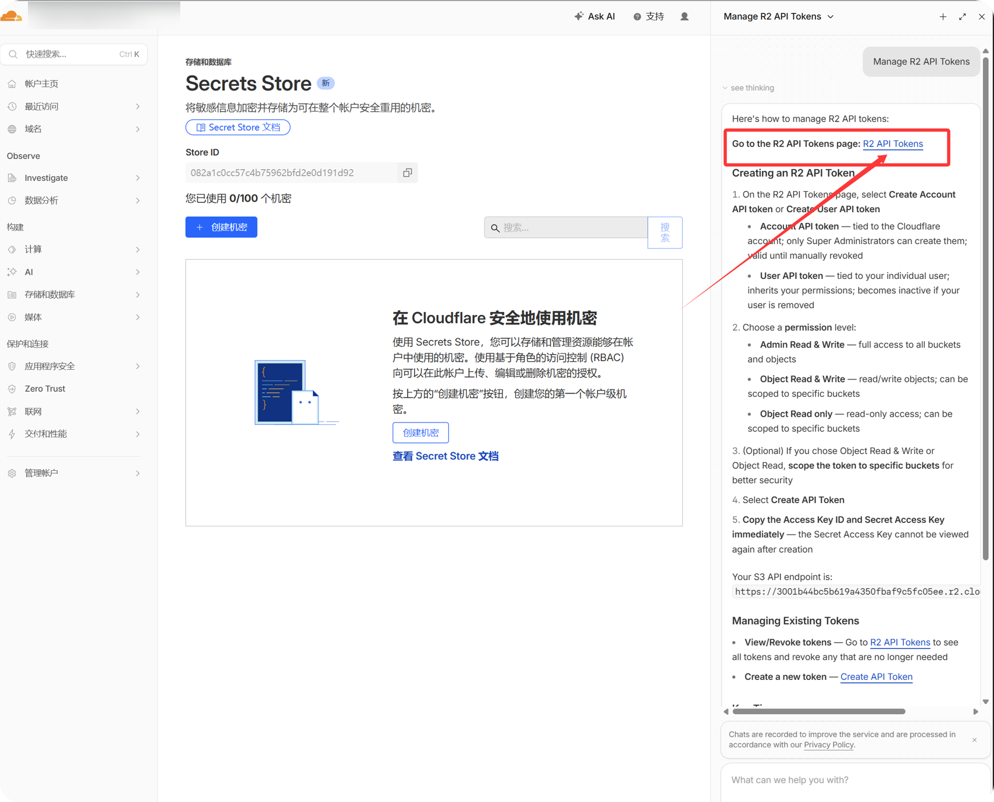The height and width of the screenshot is (802, 994).
Task: Open the user profile icon
Action: coord(685,16)
